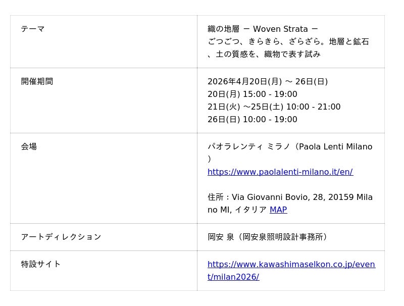This screenshot has width=404, height=306.
Task: Open the paolalenti-milano.it website link
Action: [x=280, y=172]
